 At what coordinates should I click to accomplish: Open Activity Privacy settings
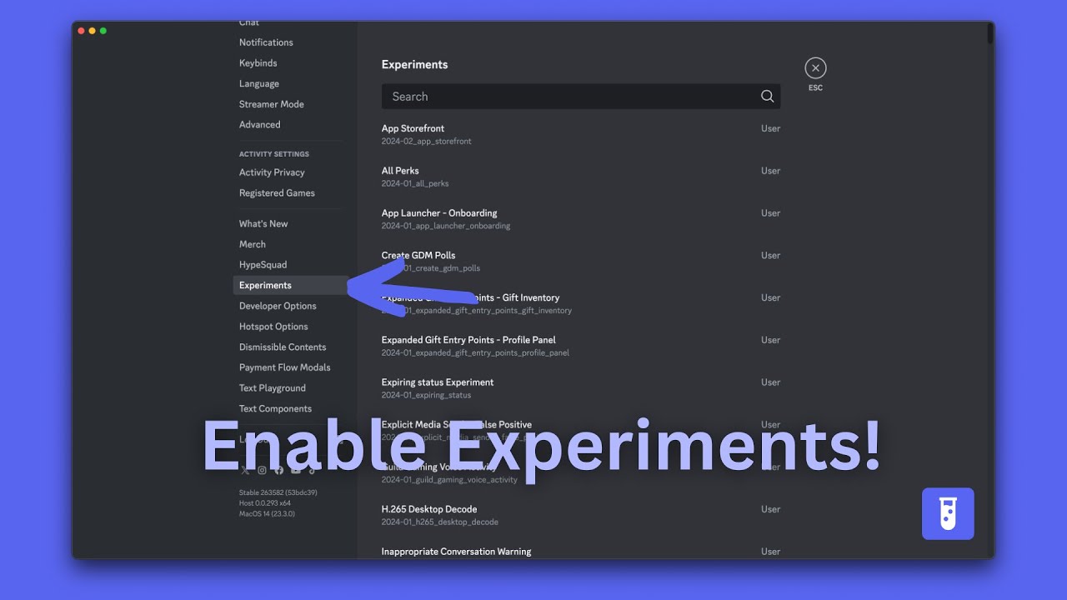(x=272, y=172)
